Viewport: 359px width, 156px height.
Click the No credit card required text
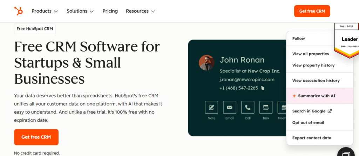coord(37,153)
